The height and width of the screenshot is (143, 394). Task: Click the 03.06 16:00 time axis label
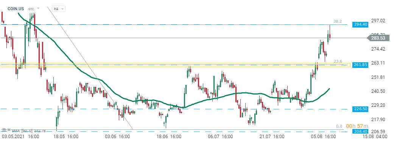point(118,137)
